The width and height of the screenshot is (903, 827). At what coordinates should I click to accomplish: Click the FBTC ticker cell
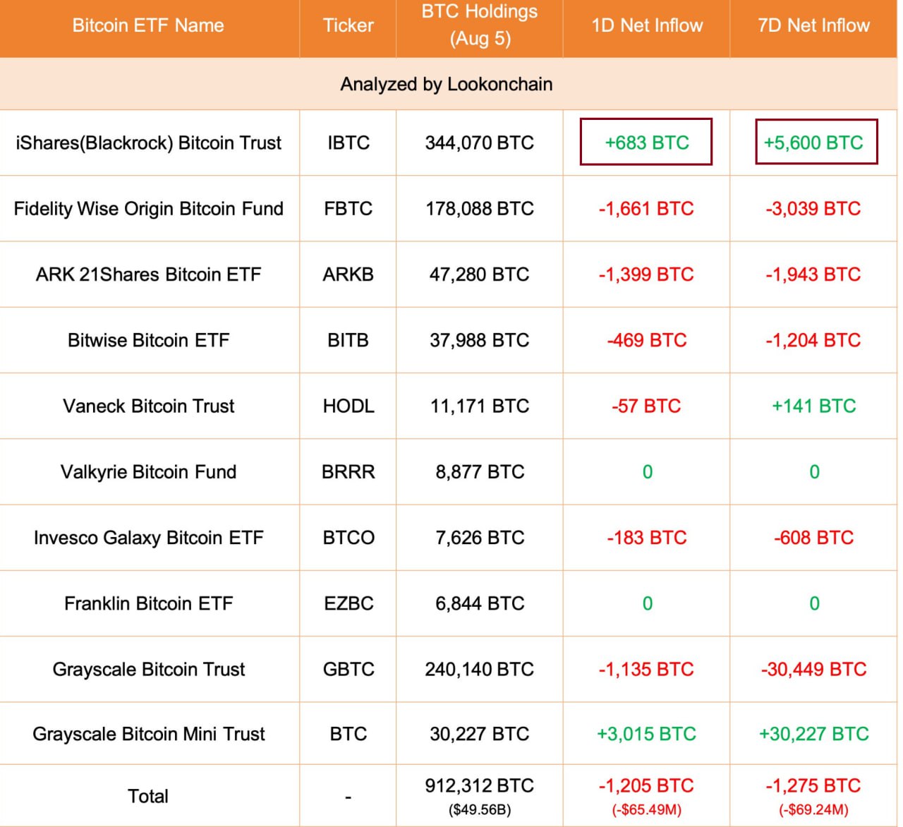pyautogui.click(x=348, y=209)
